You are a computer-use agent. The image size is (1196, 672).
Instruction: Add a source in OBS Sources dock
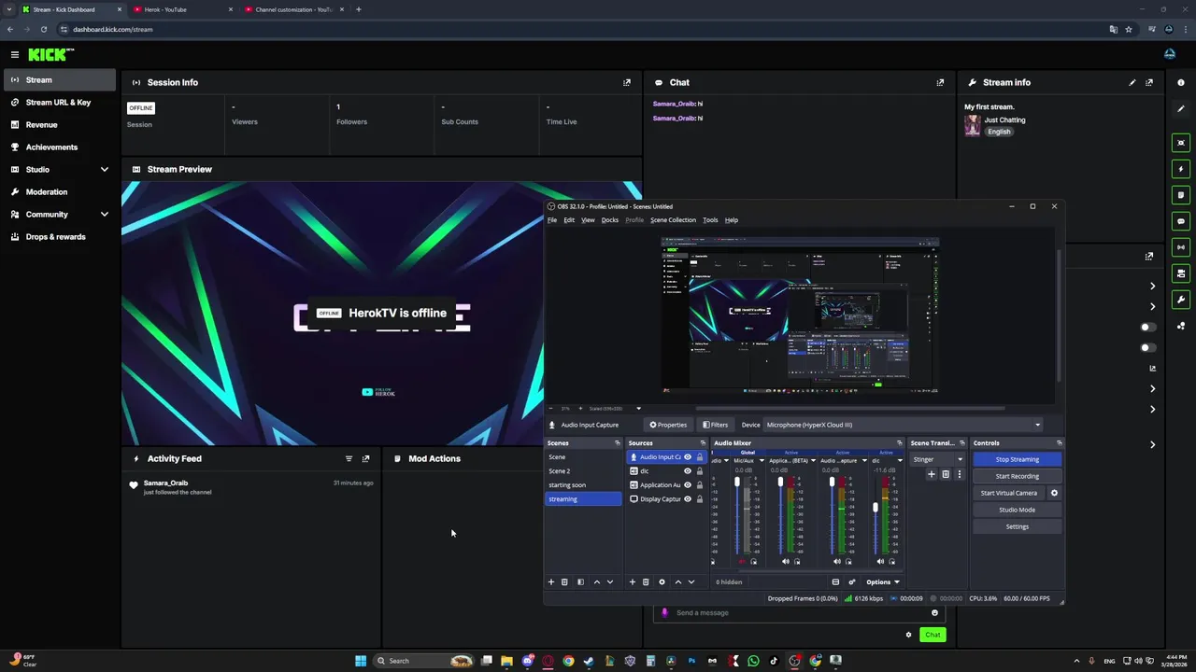633,581
